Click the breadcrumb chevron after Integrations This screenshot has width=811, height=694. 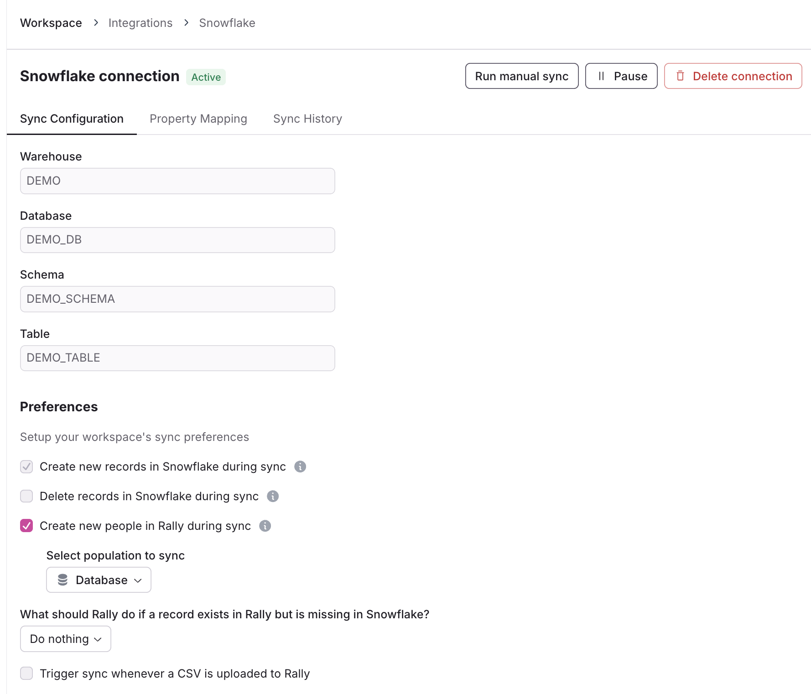point(186,23)
